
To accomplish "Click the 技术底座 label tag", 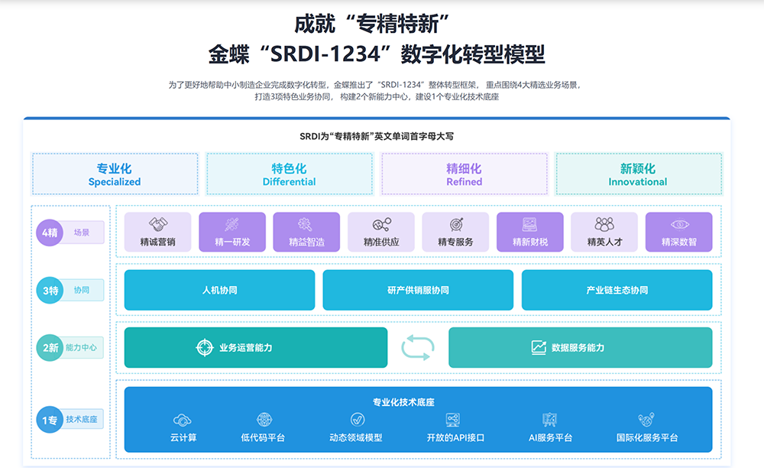I will (x=82, y=419).
